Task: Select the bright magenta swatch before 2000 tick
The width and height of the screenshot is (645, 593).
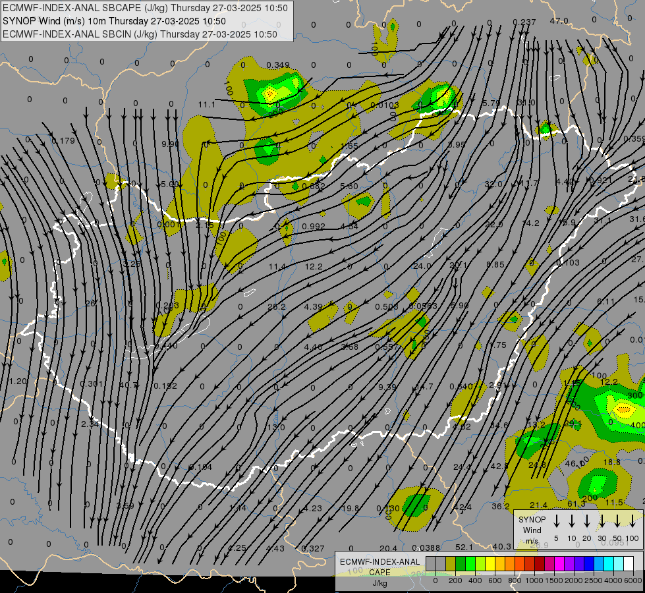Action: (x=559, y=564)
